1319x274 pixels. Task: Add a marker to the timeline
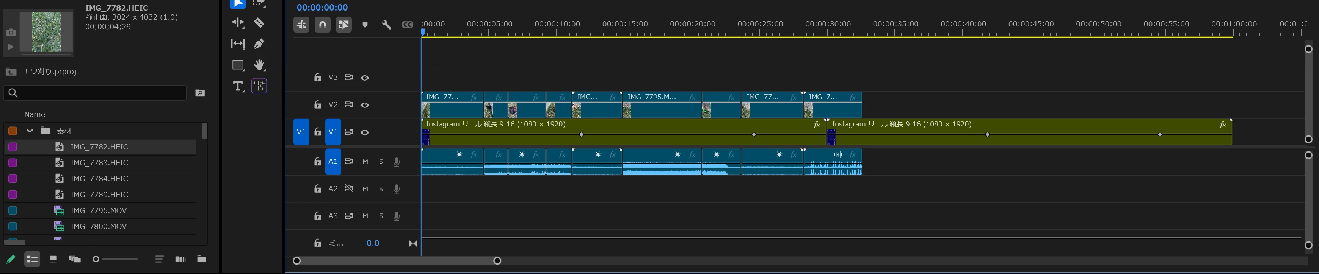coord(365,25)
